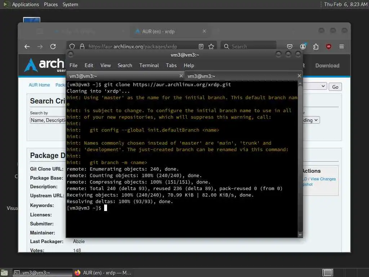Click the 'Upstream URL:' label
Screen dimensions: 369x277
tap(47, 195)
